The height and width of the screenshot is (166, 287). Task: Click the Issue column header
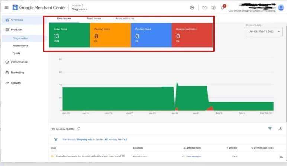click(53, 148)
